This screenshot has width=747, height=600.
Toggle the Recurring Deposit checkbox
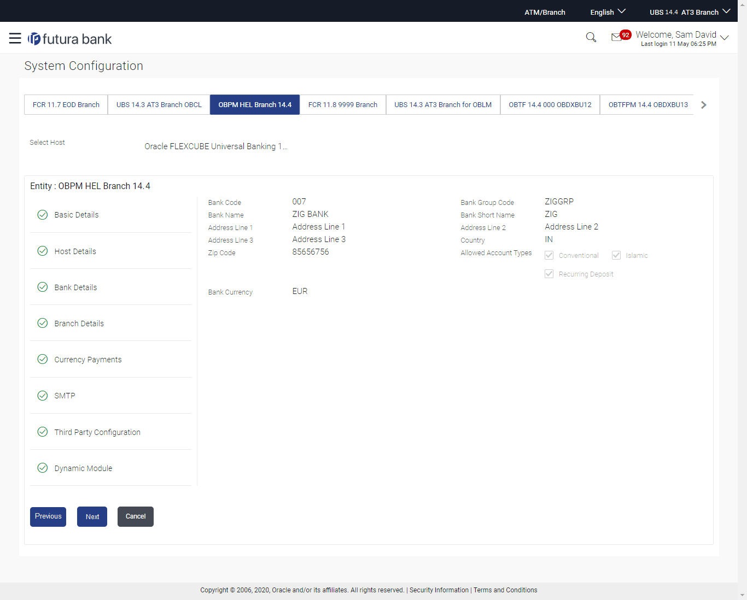pos(549,274)
